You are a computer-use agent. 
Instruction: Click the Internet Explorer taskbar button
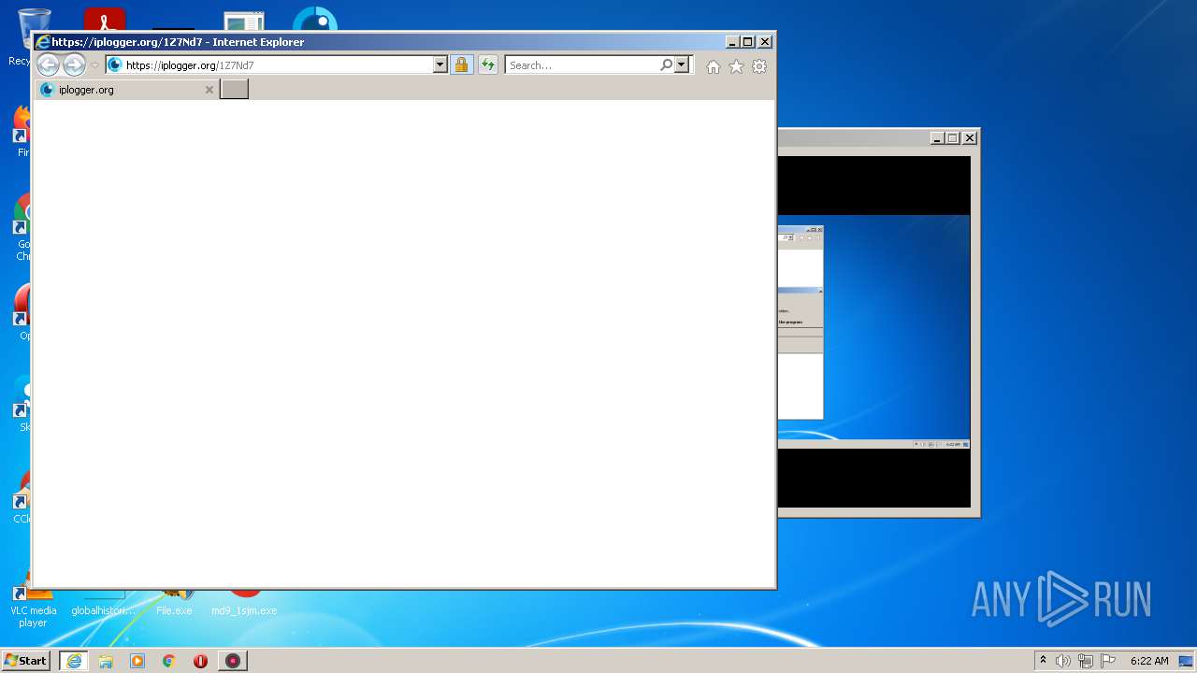click(74, 661)
